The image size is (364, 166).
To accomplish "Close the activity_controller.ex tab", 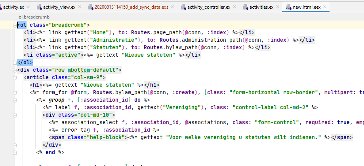I will pyautogui.click(x=234, y=7).
